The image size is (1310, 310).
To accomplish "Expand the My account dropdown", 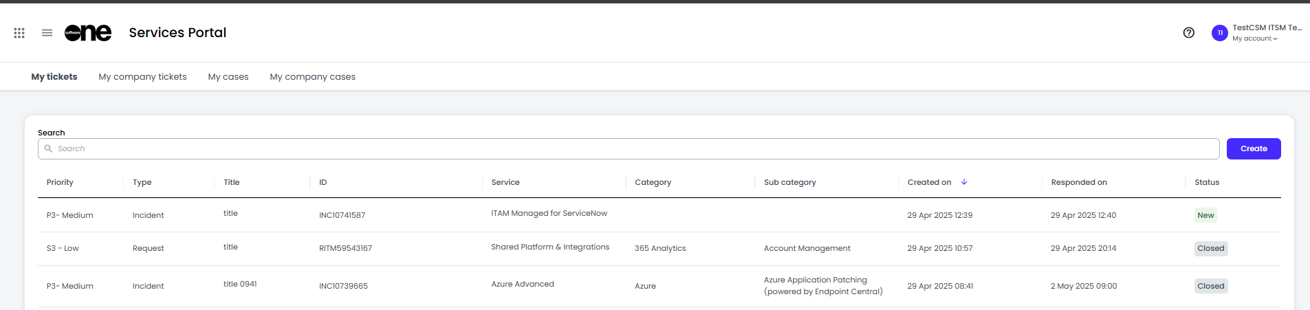I will [x=1254, y=38].
